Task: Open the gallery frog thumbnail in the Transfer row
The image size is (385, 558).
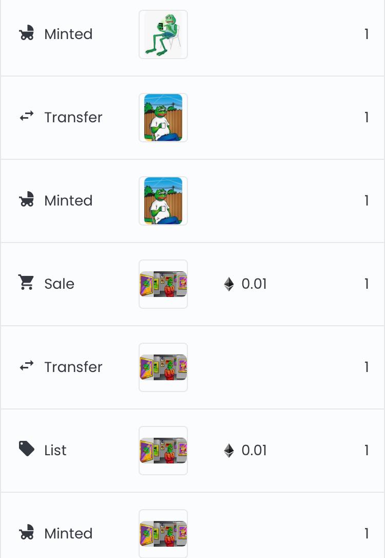Action: tap(163, 367)
